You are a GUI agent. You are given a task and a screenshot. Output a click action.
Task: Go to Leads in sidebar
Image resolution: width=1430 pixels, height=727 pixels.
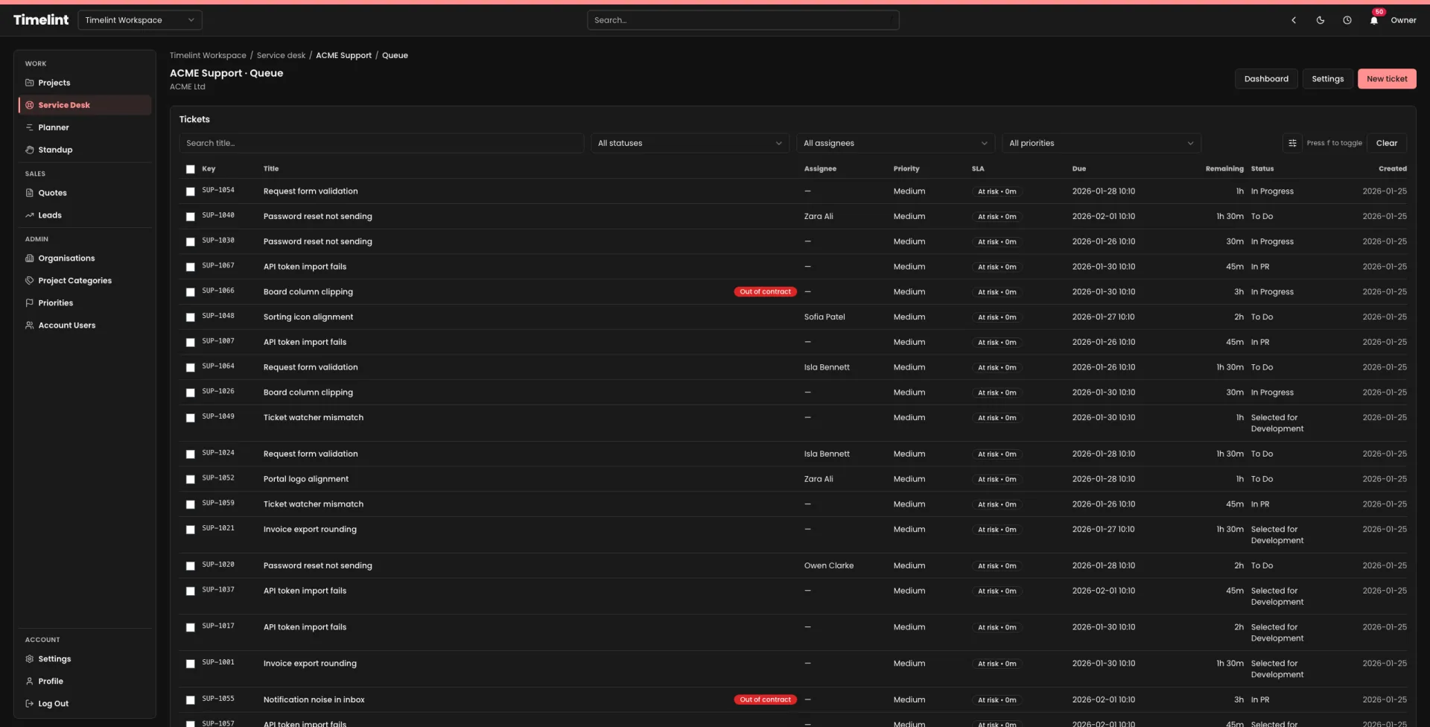click(x=50, y=215)
